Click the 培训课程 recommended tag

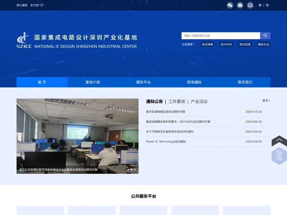(207, 45)
